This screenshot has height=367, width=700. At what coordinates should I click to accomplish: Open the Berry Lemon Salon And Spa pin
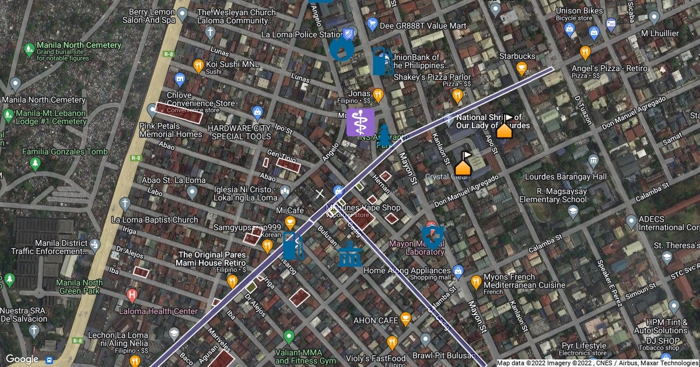click(183, 13)
